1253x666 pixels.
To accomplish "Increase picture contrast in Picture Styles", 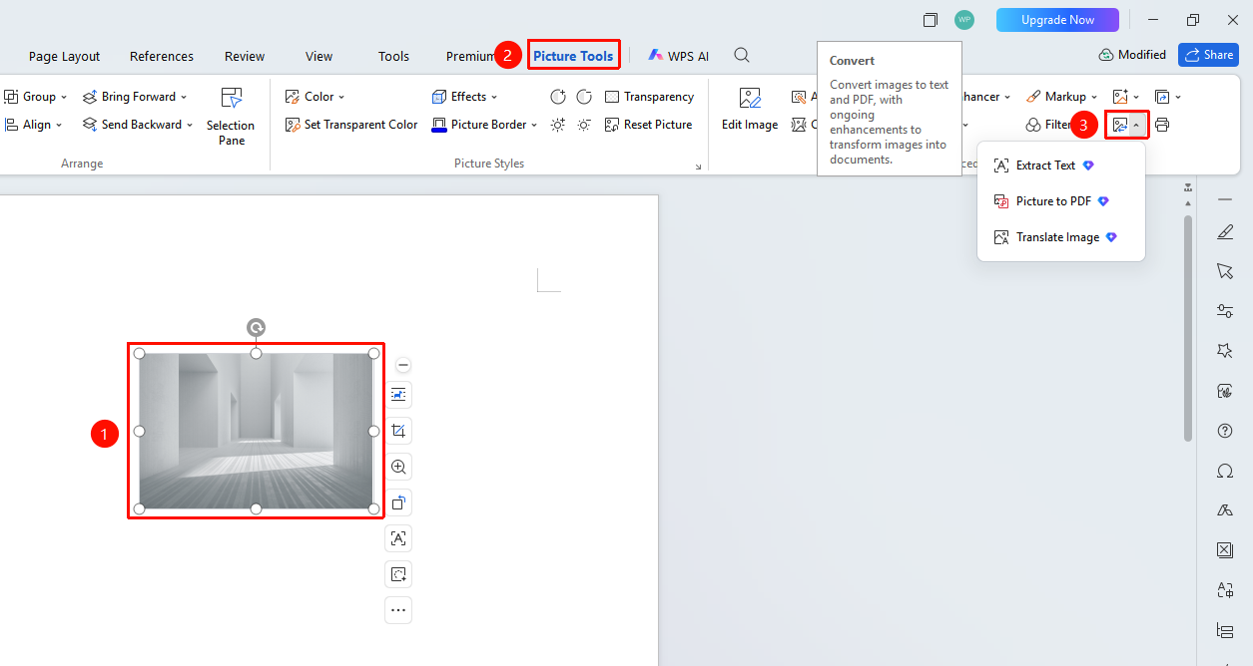I will point(558,97).
